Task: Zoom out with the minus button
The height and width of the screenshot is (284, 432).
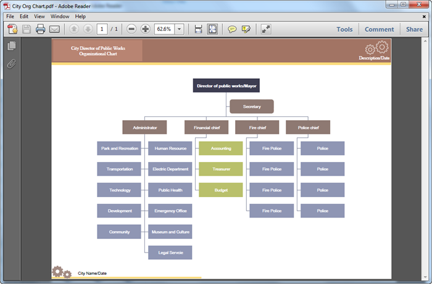Action: coord(131,29)
